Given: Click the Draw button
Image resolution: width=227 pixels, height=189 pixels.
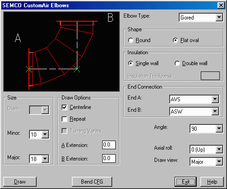Looking at the screenshot, I should pyautogui.click(x=20, y=182).
